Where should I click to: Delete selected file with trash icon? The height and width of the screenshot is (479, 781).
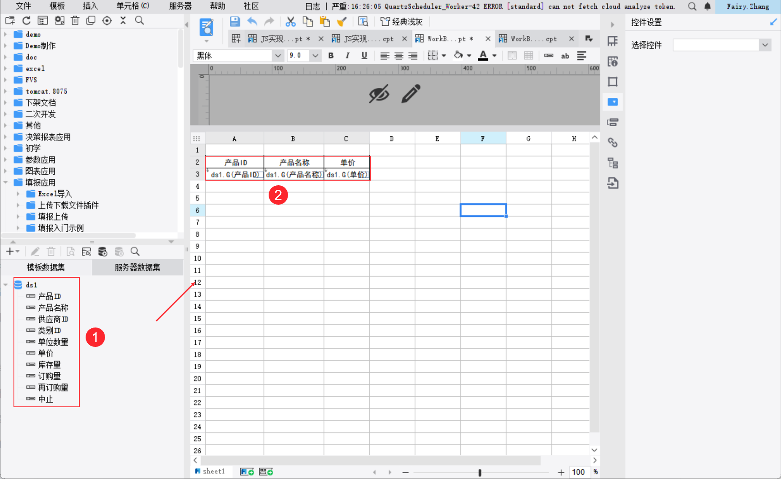click(75, 20)
